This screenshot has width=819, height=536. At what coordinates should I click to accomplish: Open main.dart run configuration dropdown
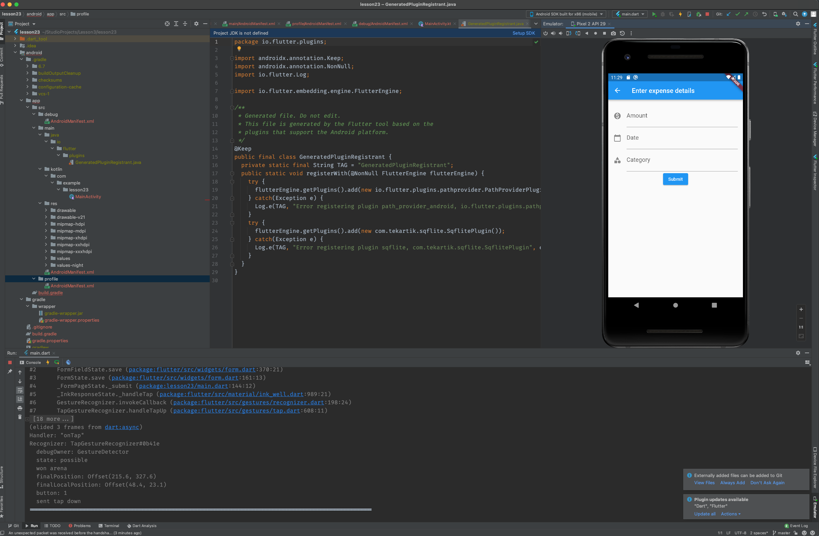630,14
